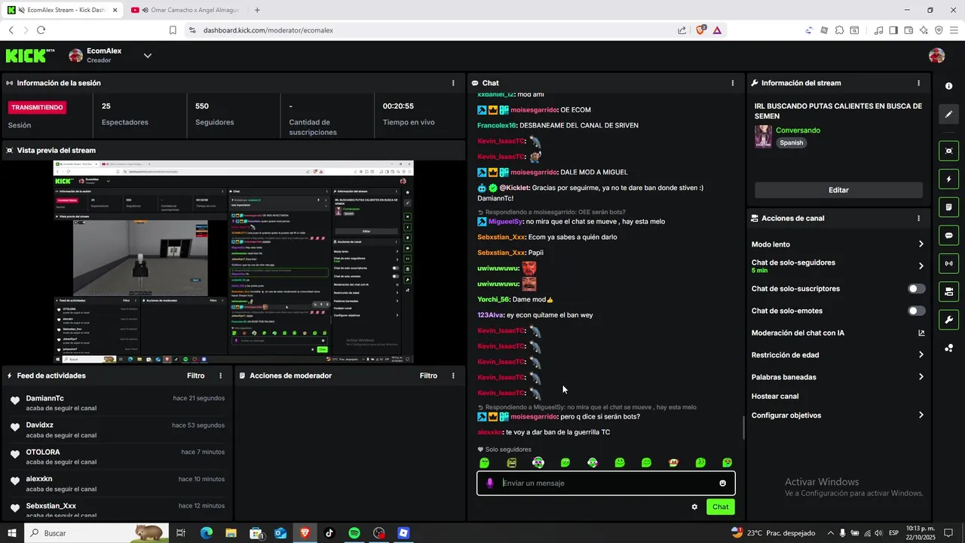Open the emoji picker in message box
This screenshot has width=965, height=543.
coord(722,483)
